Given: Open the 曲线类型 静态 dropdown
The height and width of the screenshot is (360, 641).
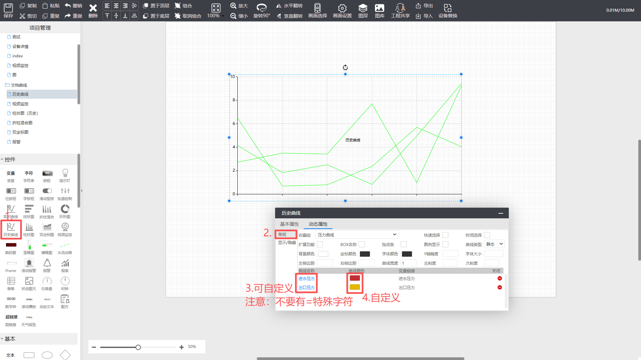Looking at the screenshot, I should pyautogui.click(x=494, y=244).
